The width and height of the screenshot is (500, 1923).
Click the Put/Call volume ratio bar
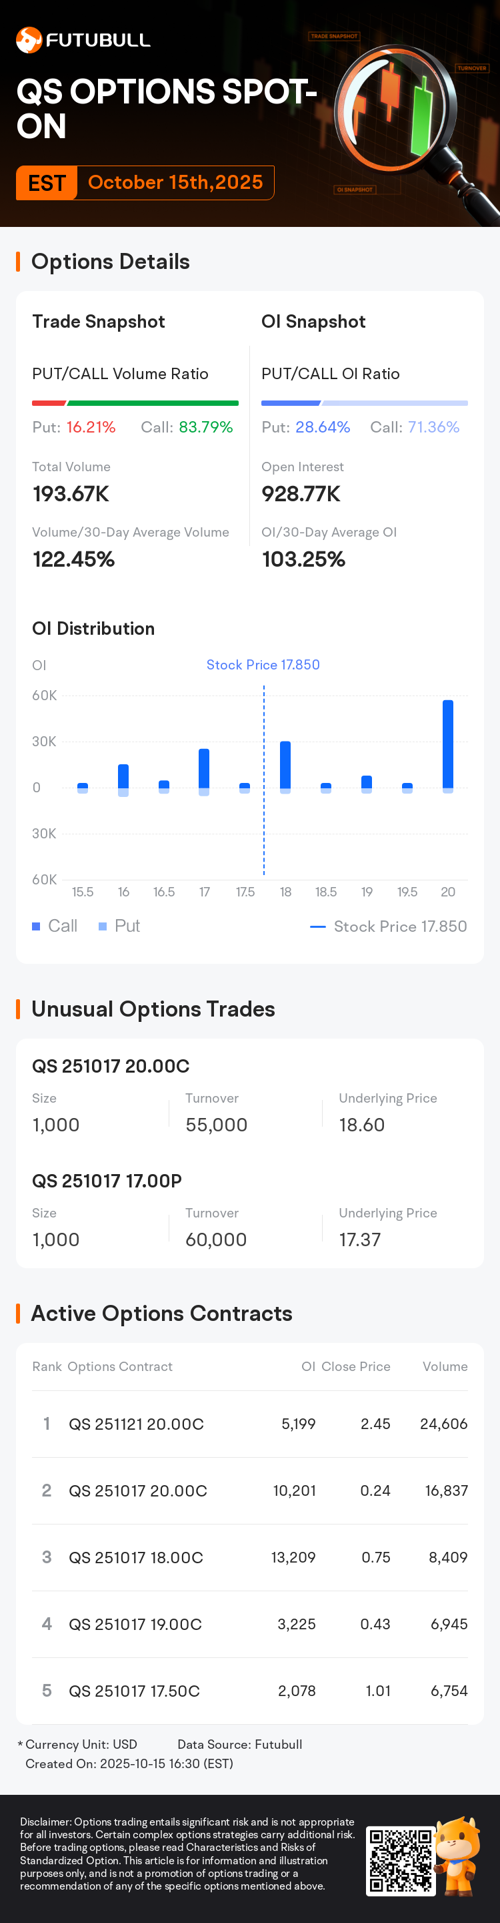(135, 403)
